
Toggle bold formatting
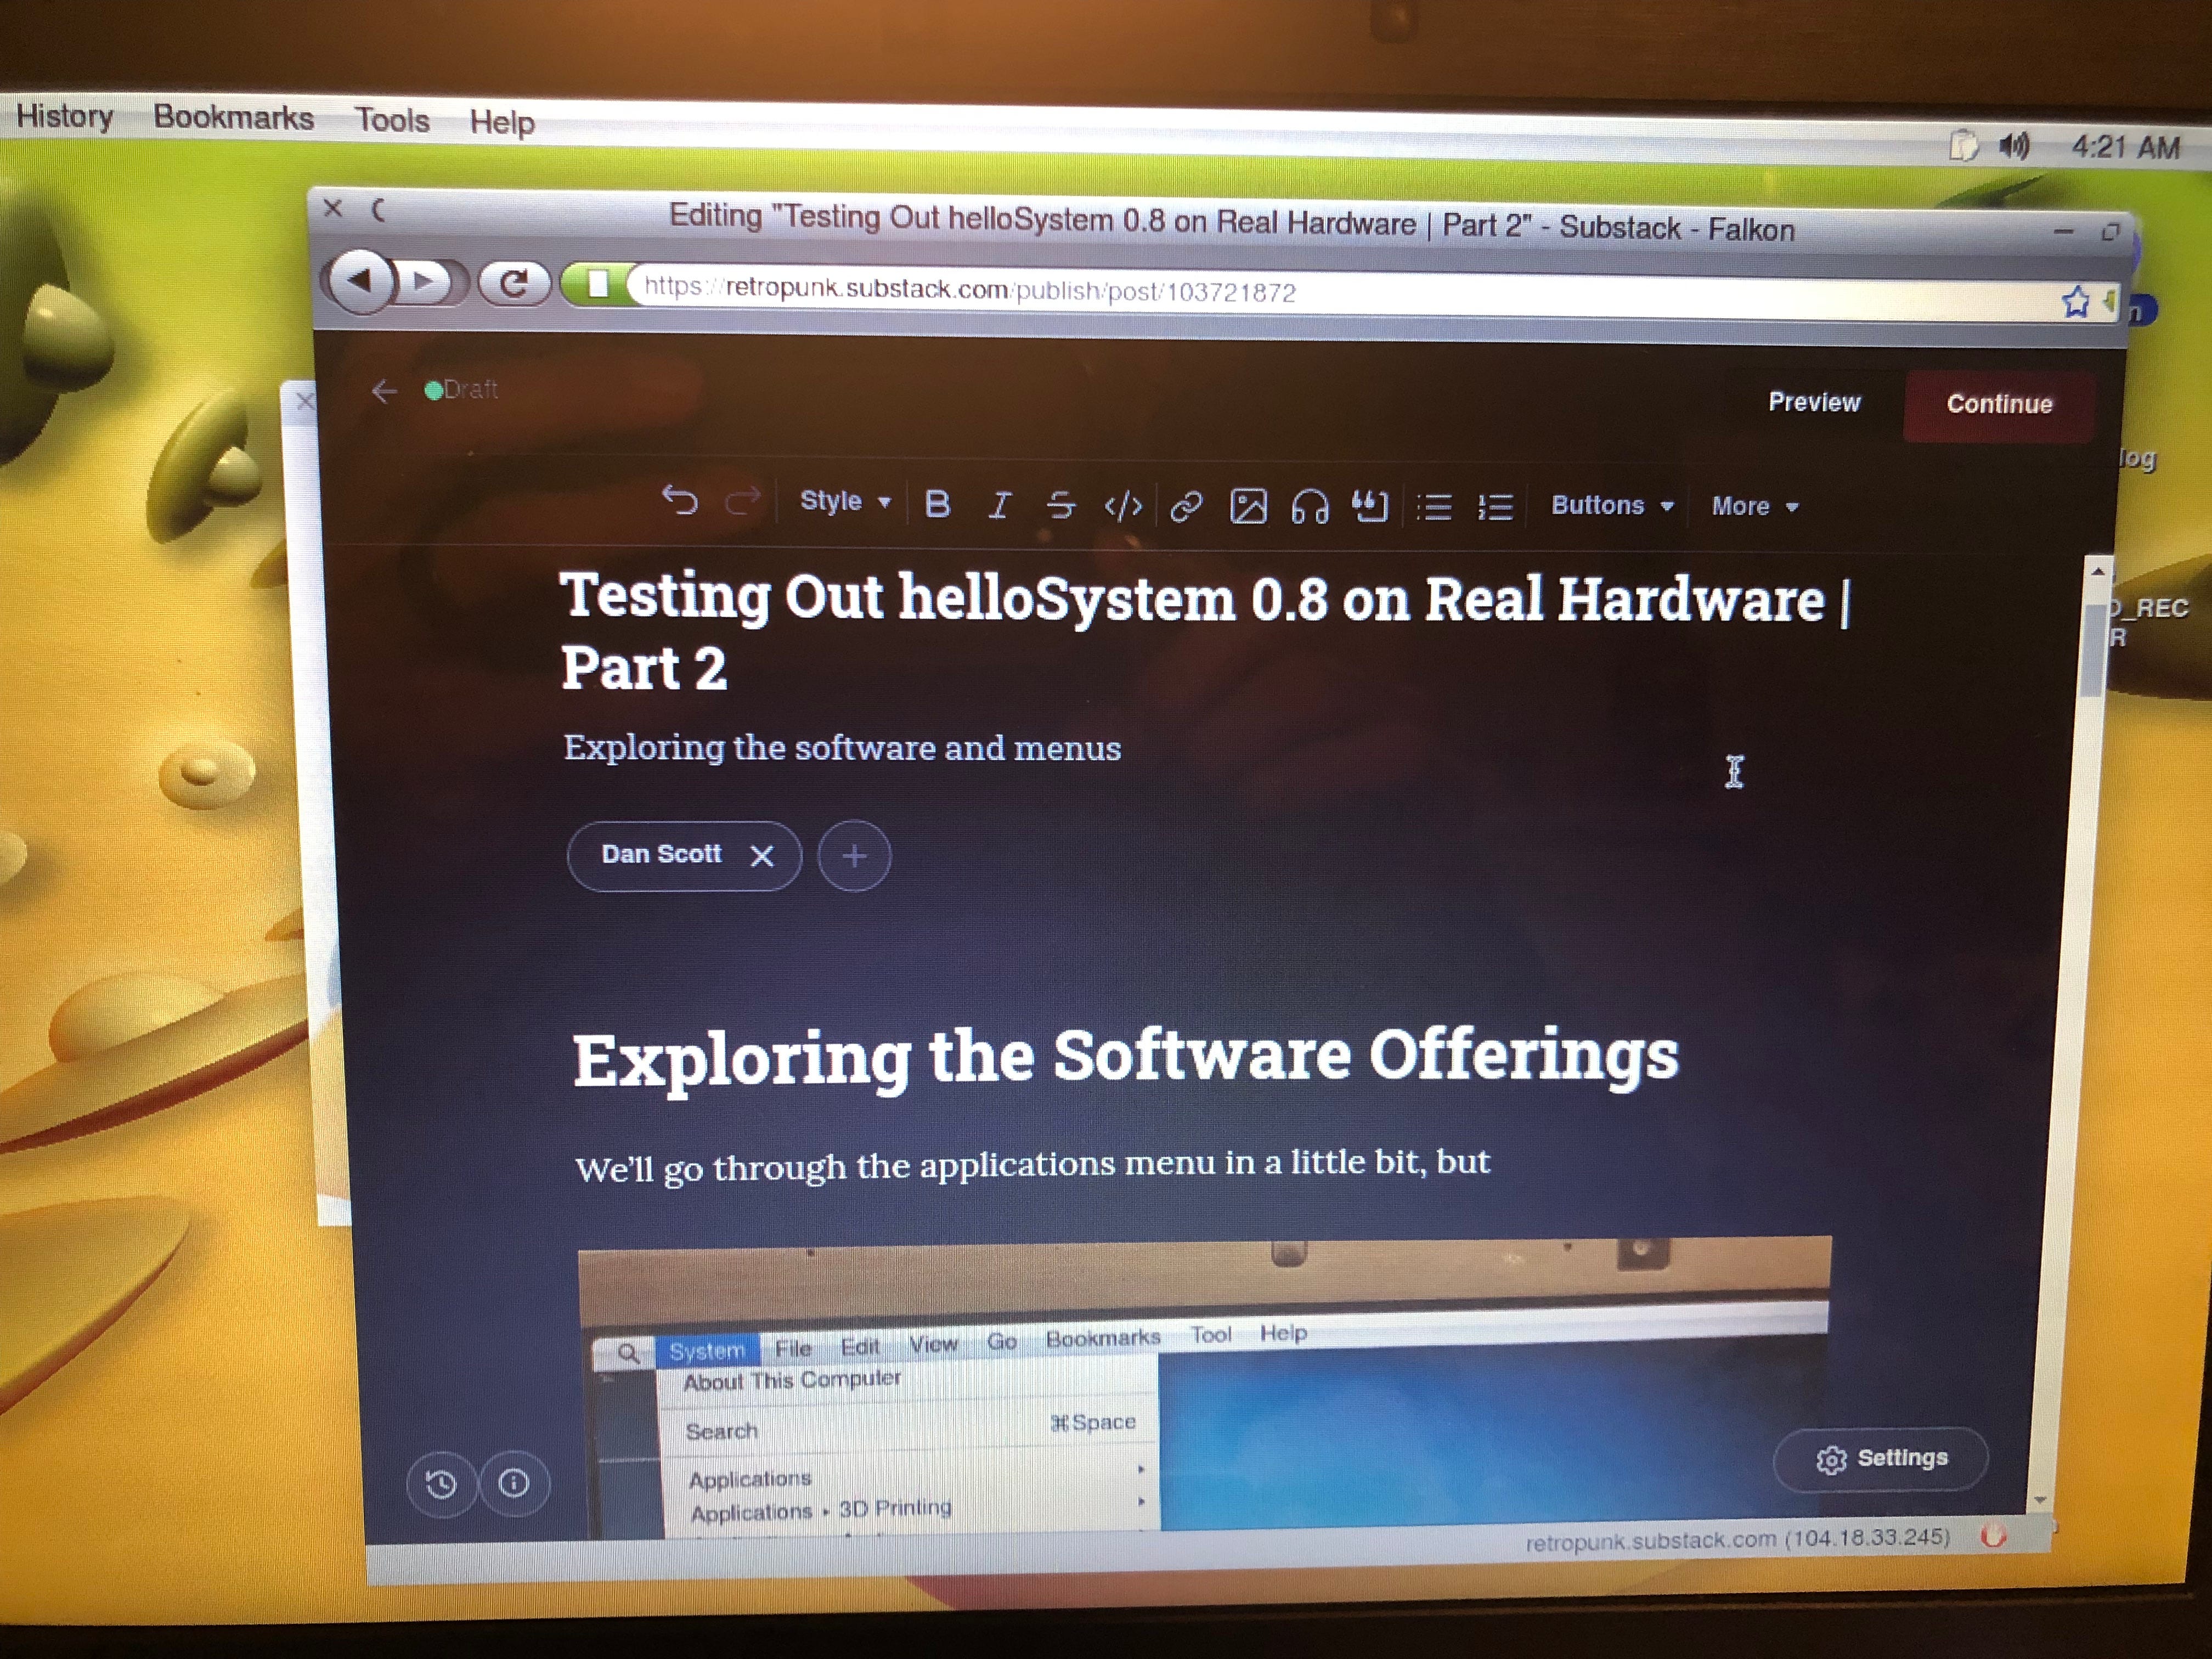pos(937,503)
